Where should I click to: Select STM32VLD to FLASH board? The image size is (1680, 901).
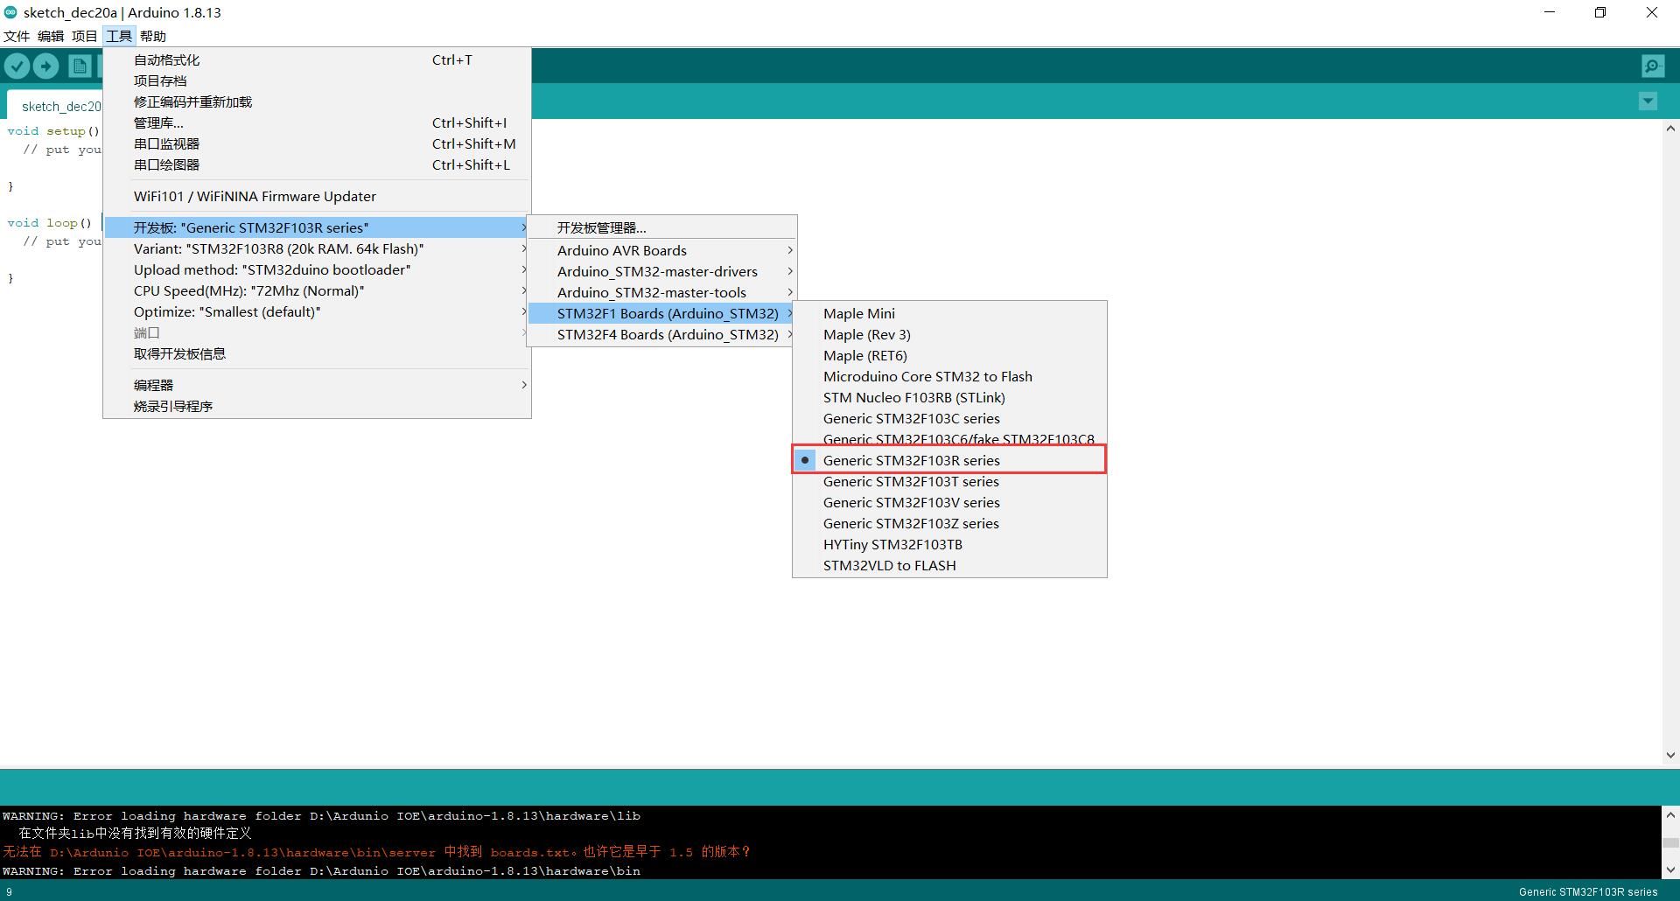(x=949, y=565)
